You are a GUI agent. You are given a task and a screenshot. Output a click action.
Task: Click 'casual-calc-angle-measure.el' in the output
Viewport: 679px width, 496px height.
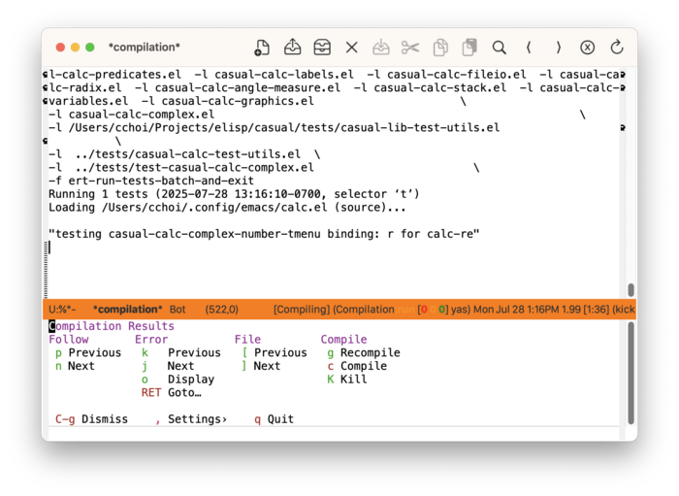point(247,88)
